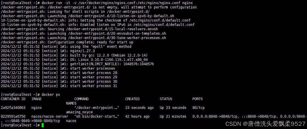307x129 pixels.
Task: Click the IMAGE column header
Action: [x=37, y=99]
